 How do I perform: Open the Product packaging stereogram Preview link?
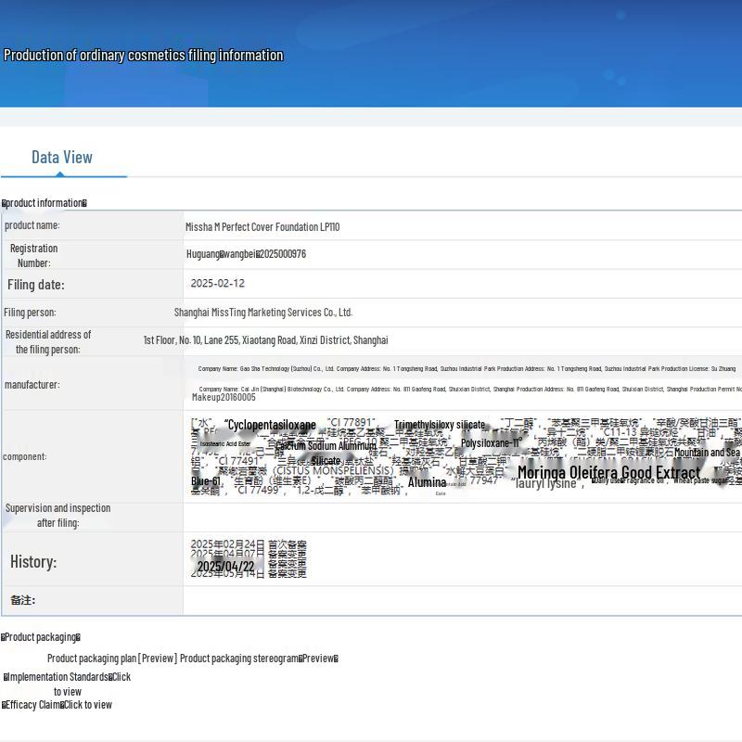tap(259, 659)
